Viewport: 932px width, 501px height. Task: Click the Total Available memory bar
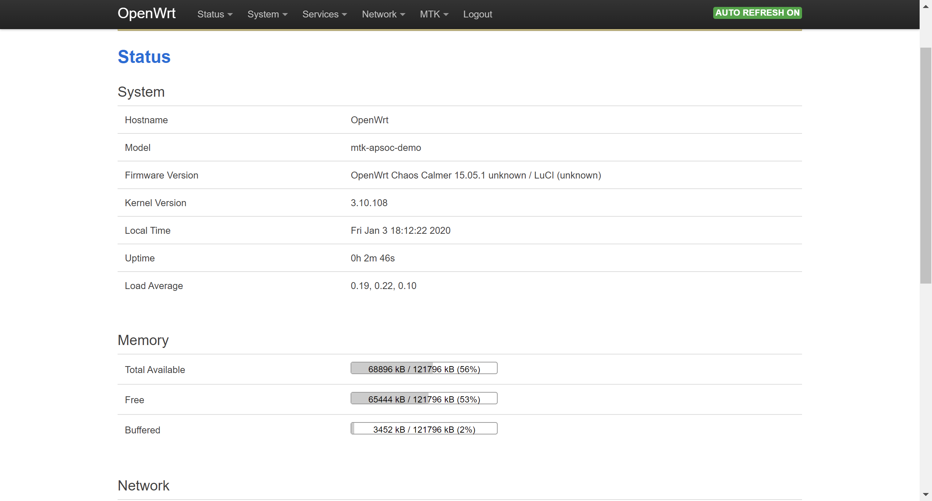[424, 368]
